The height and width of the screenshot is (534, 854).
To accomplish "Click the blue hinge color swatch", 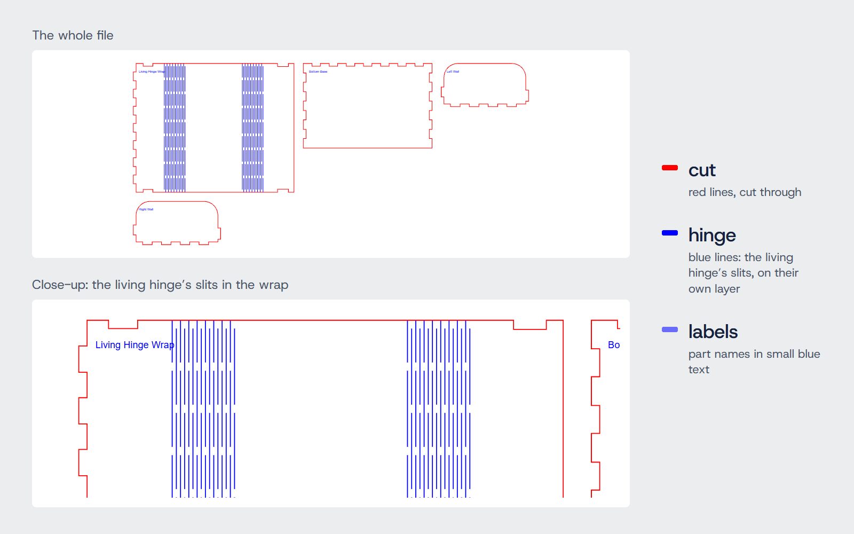I will (669, 233).
